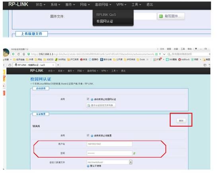This screenshot has width=220, height=173.
Task: Reload the page with the refresh icon
Action: tap(19, 54)
